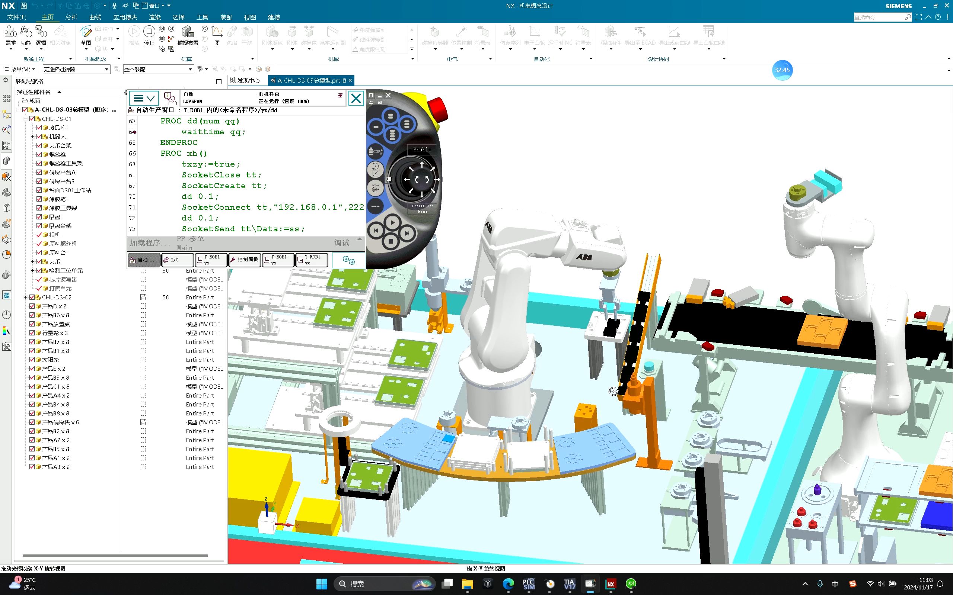Toggle the 产品放置桌 checkbox

[32, 324]
